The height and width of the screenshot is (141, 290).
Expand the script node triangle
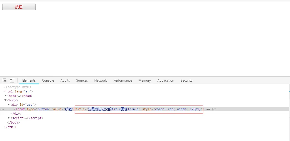coord(9,118)
